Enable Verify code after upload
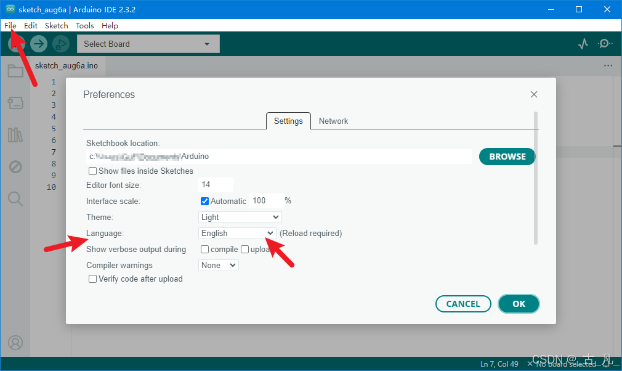This screenshot has width=622, height=371. coord(92,279)
